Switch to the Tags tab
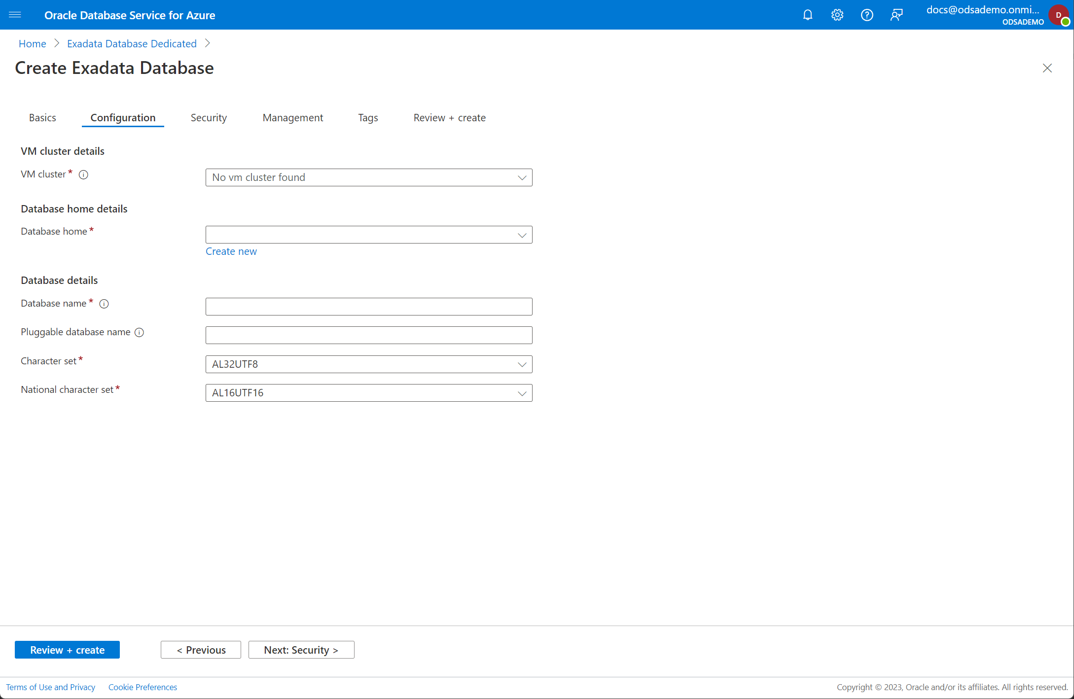This screenshot has width=1074, height=699. point(368,118)
